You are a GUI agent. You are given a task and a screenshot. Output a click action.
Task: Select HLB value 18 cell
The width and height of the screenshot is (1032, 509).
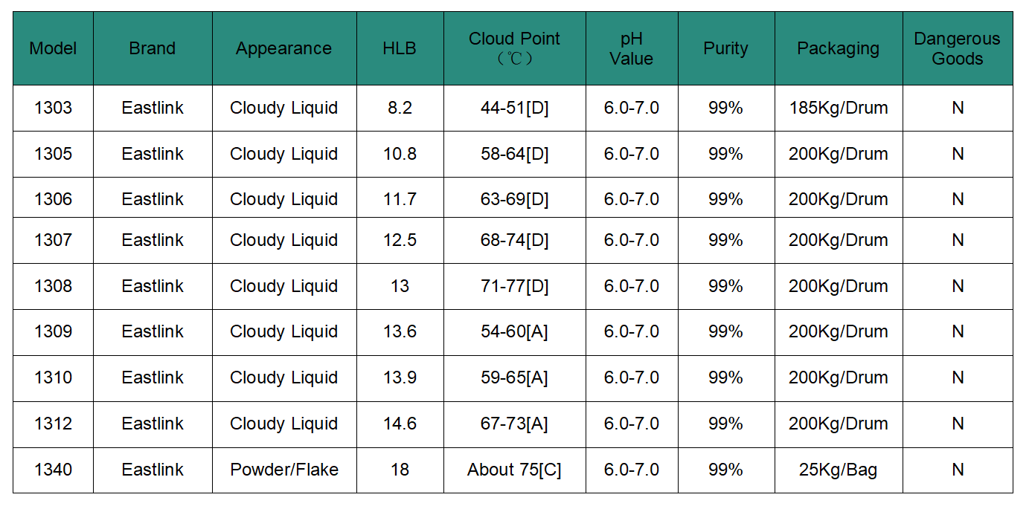coord(400,470)
